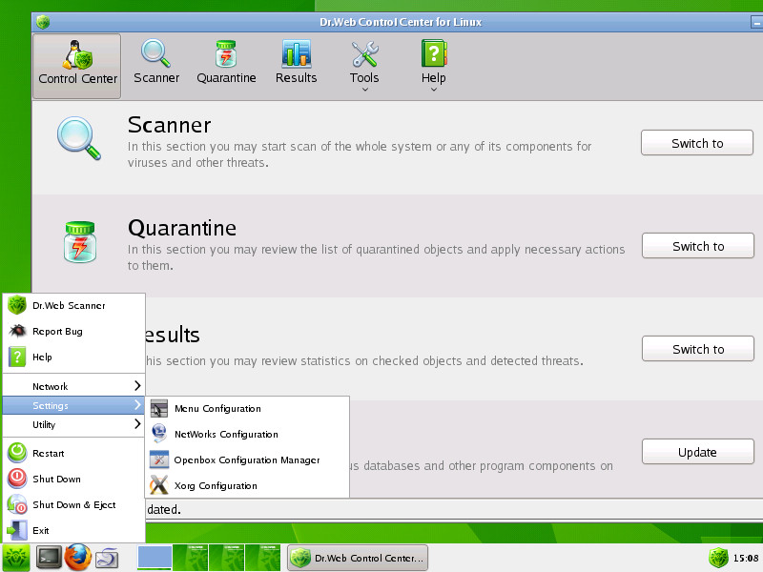Click the red Shut Down icon
Image resolution: width=763 pixels, height=572 pixels.
coord(17,479)
